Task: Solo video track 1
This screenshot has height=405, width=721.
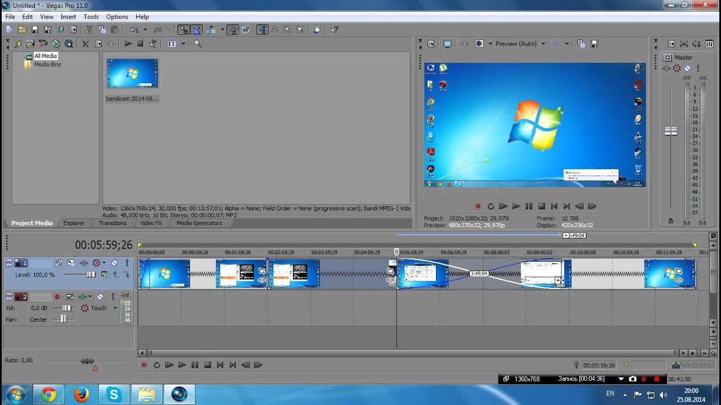Action: (127, 263)
